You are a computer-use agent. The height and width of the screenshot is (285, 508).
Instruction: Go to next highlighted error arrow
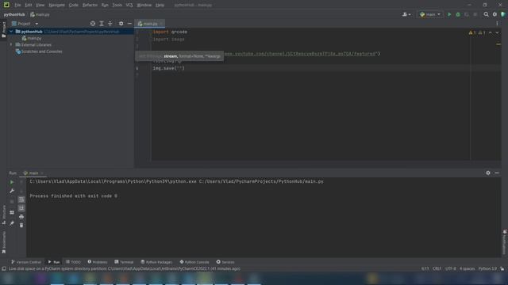coord(497,32)
